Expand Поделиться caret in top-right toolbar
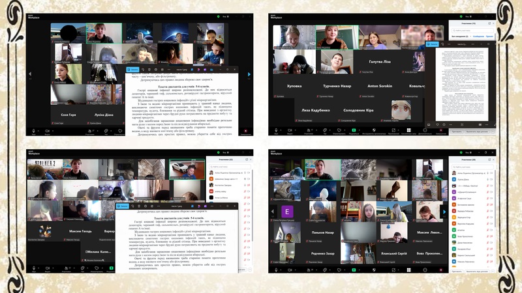Image resolution: width=522 pixels, height=293 pixels. tap(359, 130)
